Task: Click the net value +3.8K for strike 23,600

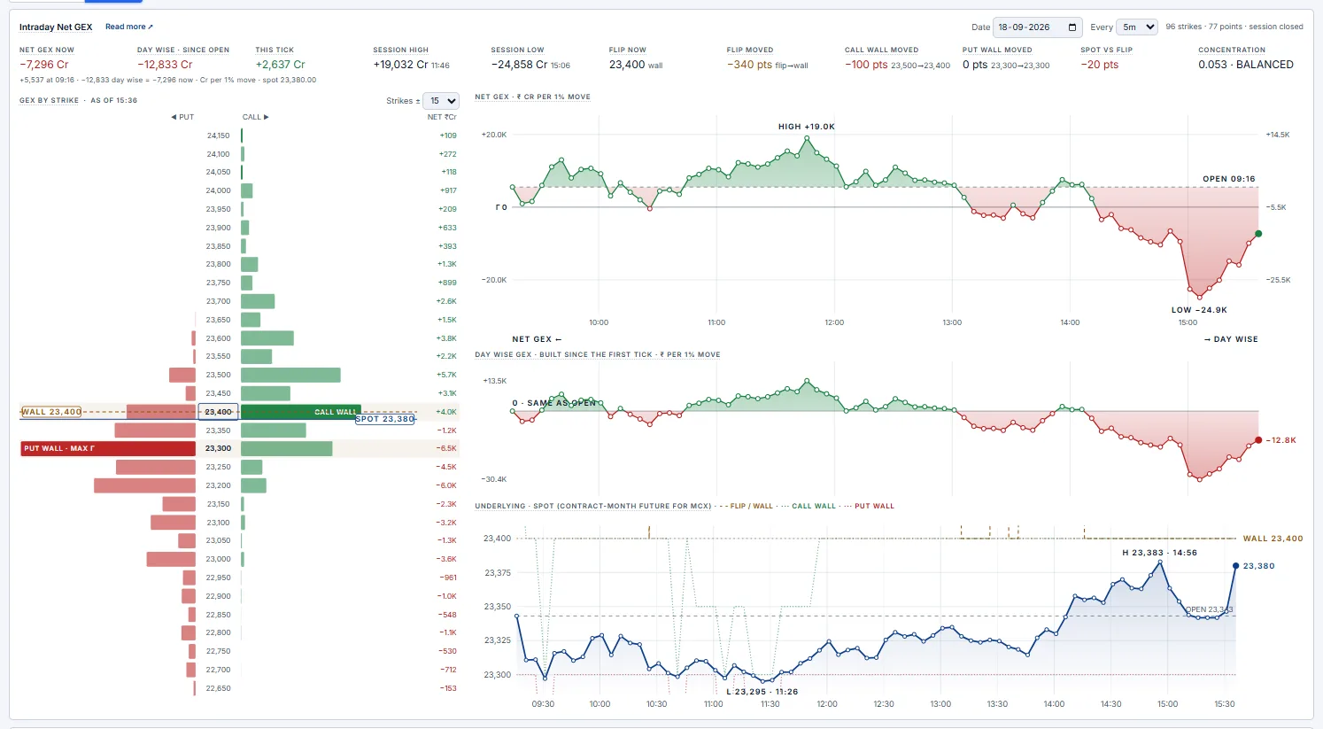Action: 446,338
